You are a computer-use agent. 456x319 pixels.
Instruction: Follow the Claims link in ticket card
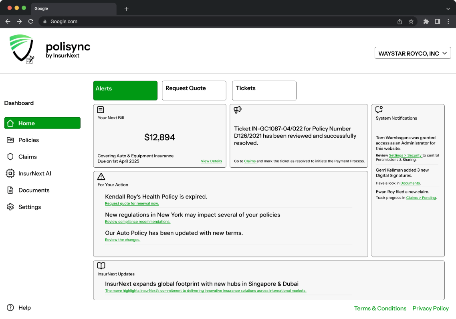tap(250, 161)
